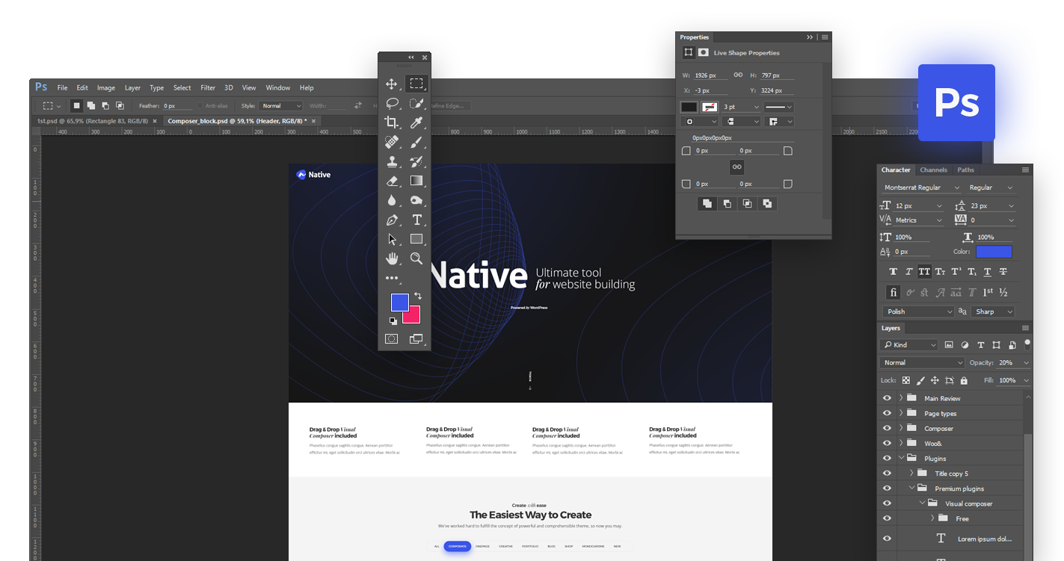1064x561 pixels.
Task: Select the Rectangle shape tool
Action: pos(416,239)
